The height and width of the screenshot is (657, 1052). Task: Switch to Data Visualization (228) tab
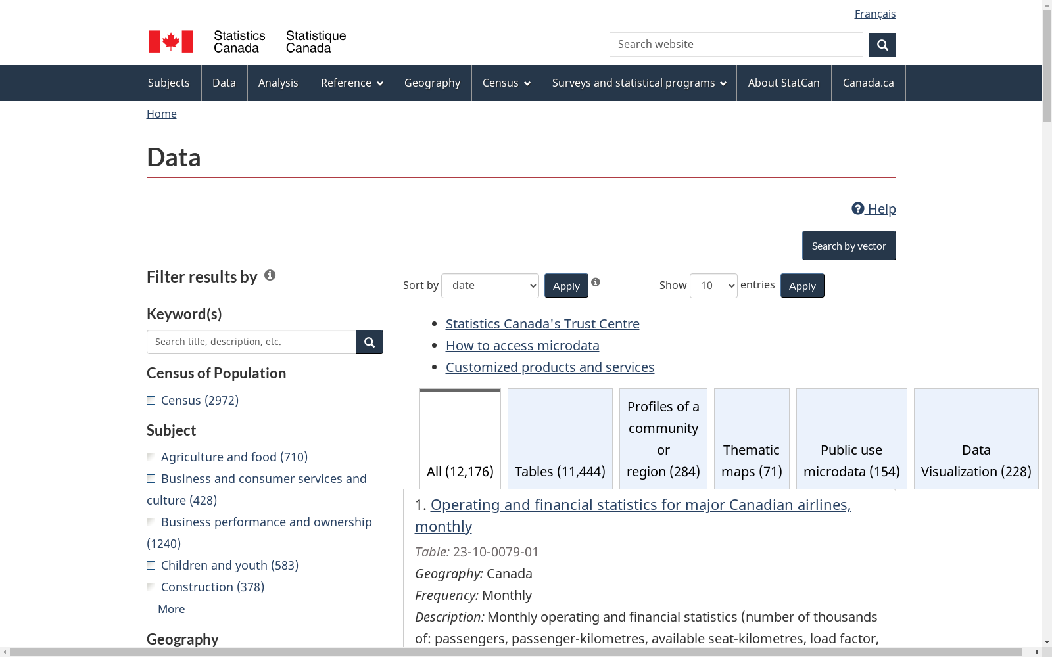976,439
